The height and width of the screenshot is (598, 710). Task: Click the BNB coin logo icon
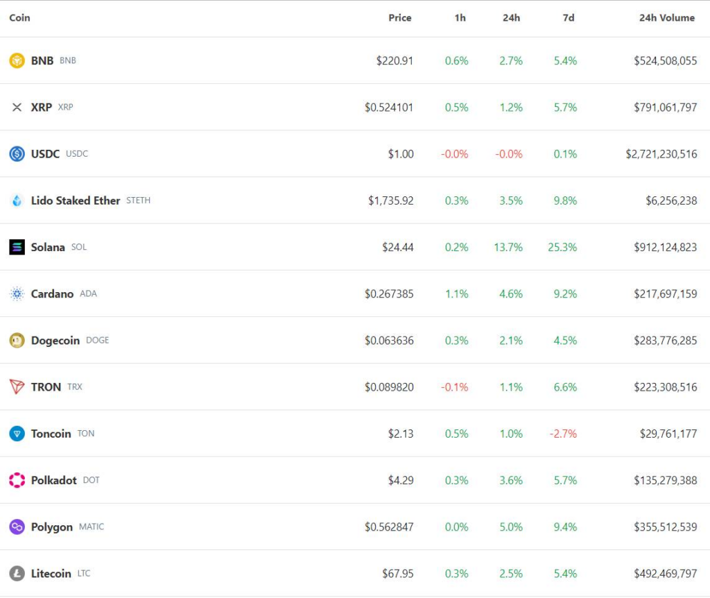[x=17, y=61]
